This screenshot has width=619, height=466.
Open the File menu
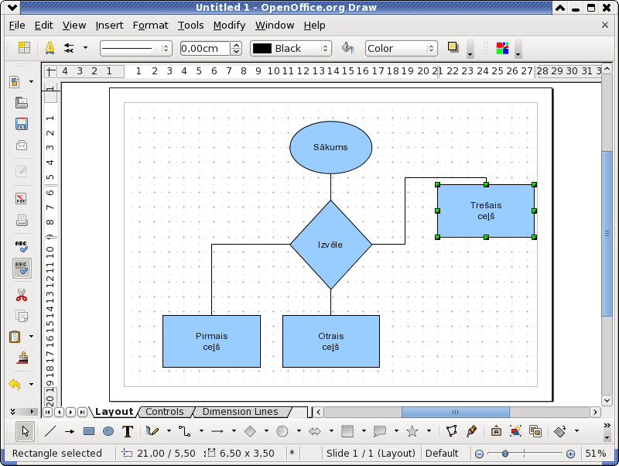[17, 26]
